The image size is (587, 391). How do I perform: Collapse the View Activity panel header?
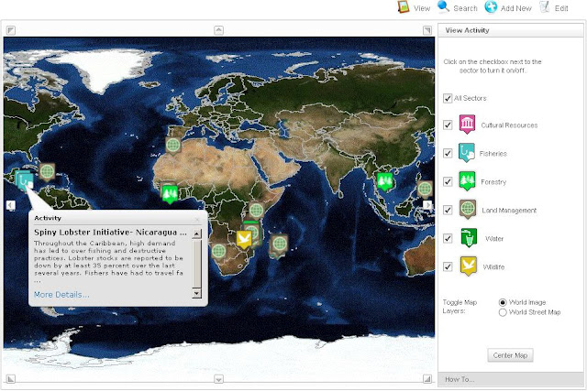tap(509, 30)
